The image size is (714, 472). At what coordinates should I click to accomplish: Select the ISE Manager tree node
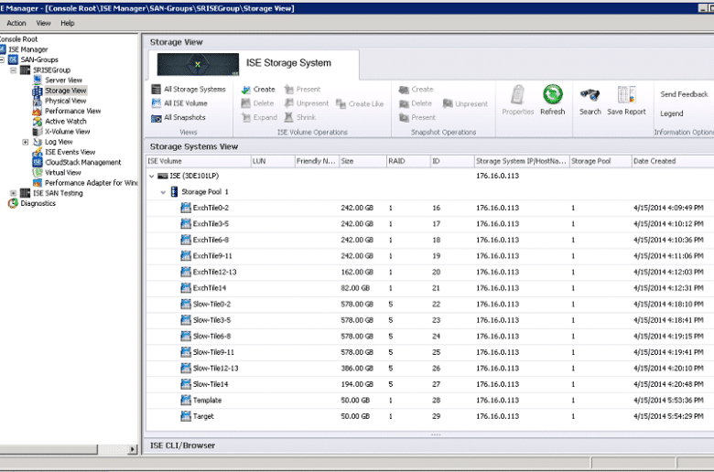[x=28, y=49]
